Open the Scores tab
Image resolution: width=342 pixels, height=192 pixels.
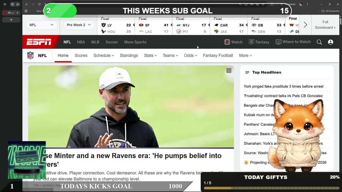[81, 55]
